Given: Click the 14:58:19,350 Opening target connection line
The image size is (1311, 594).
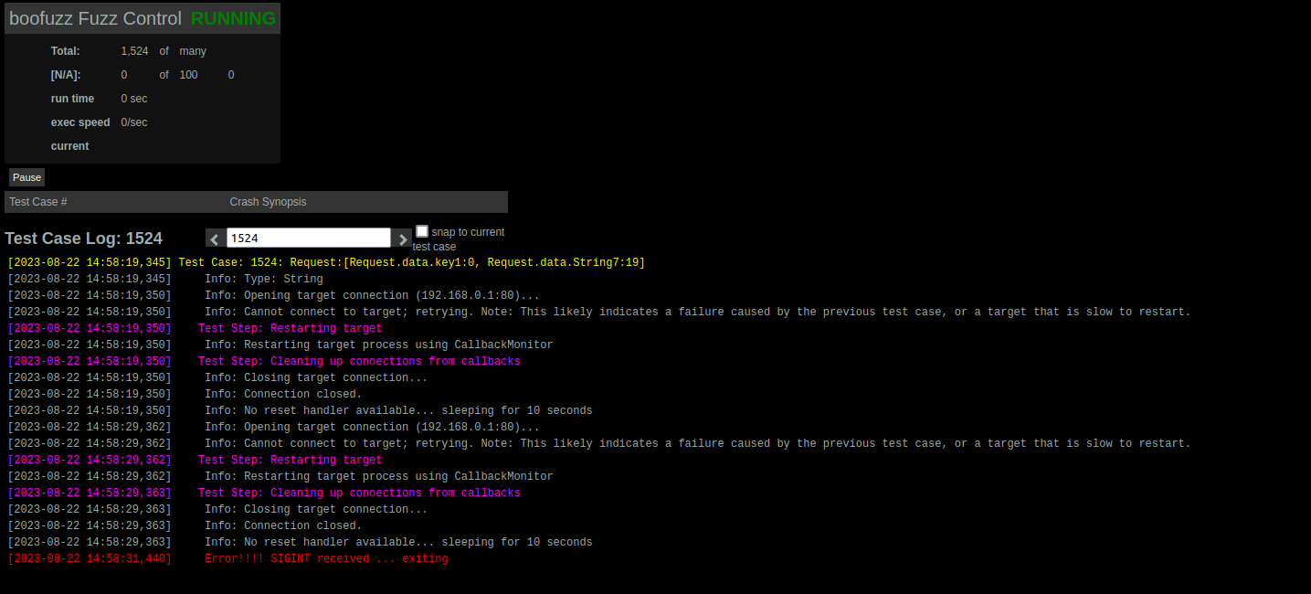Looking at the screenshot, I should pyautogui.click(x=273, y=296).
